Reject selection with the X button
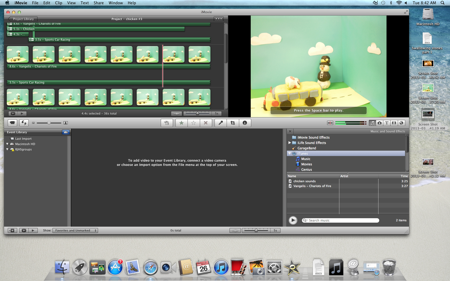The height and width of the screenshot is (281, 450). tap(206, 123)
